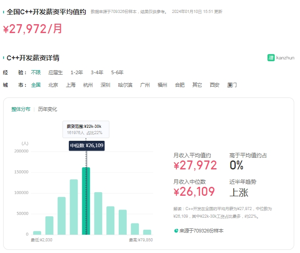This screenshot has width=300, height=253.
Task: Select experience filter 应届生
Action: click(55, 72)
